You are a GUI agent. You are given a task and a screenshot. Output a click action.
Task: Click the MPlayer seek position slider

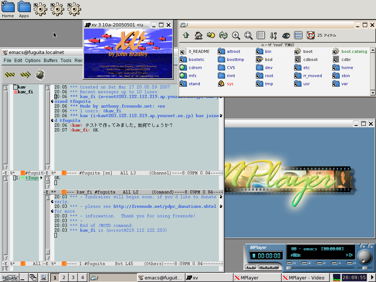click(x=316, y=268)
